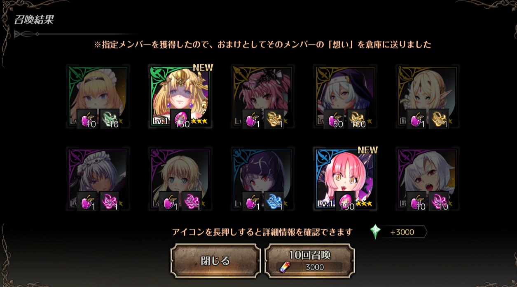Select the NEW golden-crowned blonde character portrait
The width and height of the screenshot is (517, 287).
point(180,96)
